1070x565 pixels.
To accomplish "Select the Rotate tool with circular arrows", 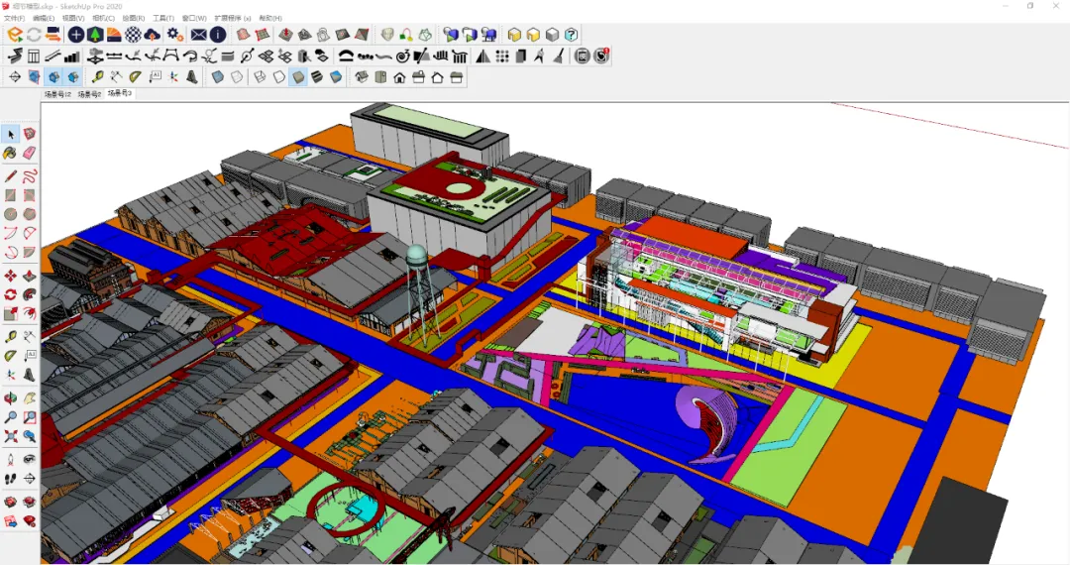I will tap(11, 294).
